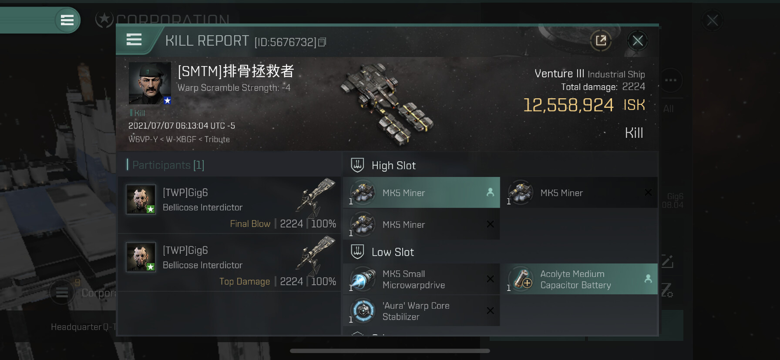
Task: Click the second-row MK5 Miner module icon
Action: [363, 224]
